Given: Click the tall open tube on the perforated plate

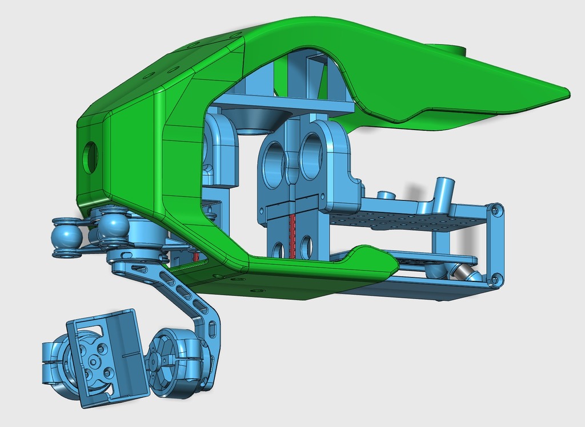Looking at the screenshot, I should coord(443,194).
